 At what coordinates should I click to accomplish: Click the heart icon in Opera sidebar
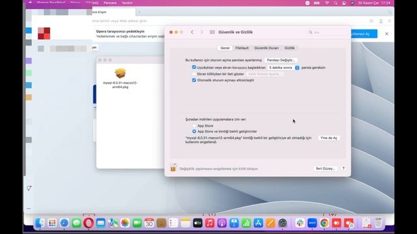coord(29,188)
